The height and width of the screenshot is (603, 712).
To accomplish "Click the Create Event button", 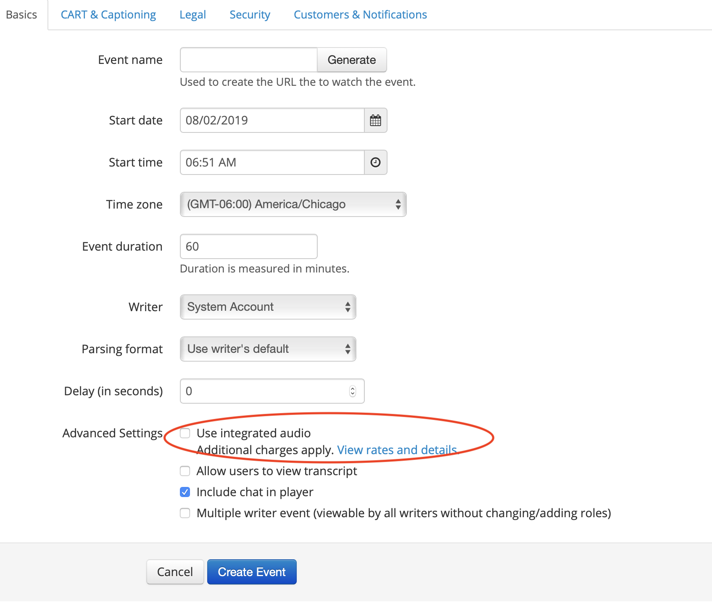I will (252, 572).
